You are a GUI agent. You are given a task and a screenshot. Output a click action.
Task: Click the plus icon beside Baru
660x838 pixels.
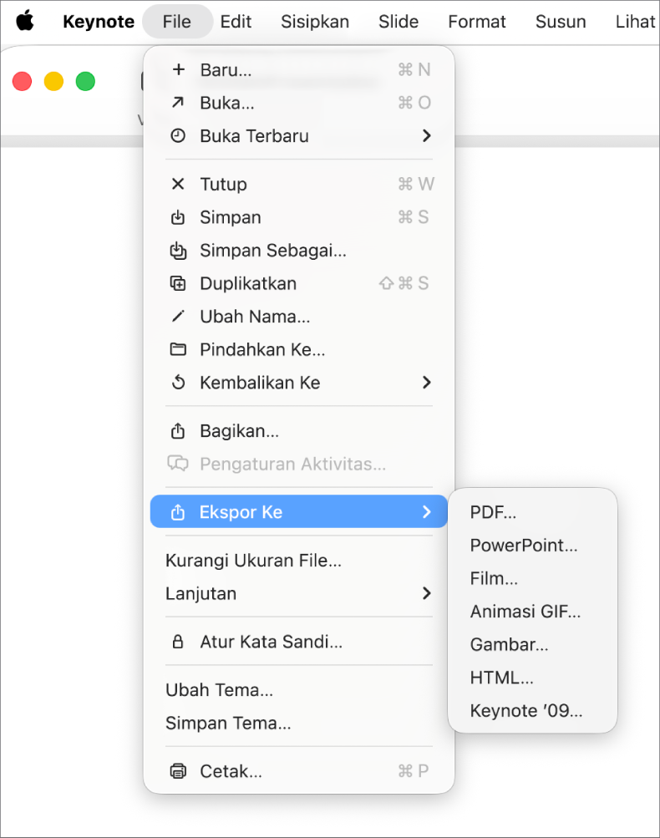[179, 69]
